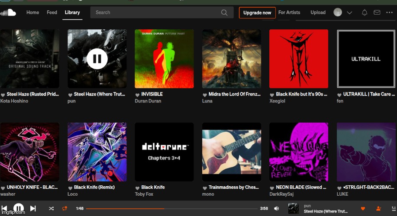Toggle like heart on INVISIBLE

(137, 95)
